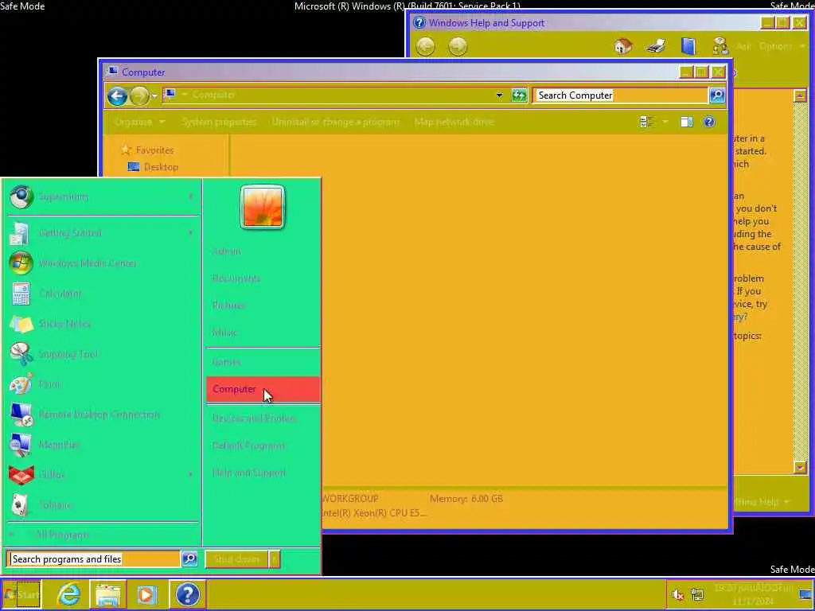
Task: Click the Show desktop button
Action: point(806,594)
